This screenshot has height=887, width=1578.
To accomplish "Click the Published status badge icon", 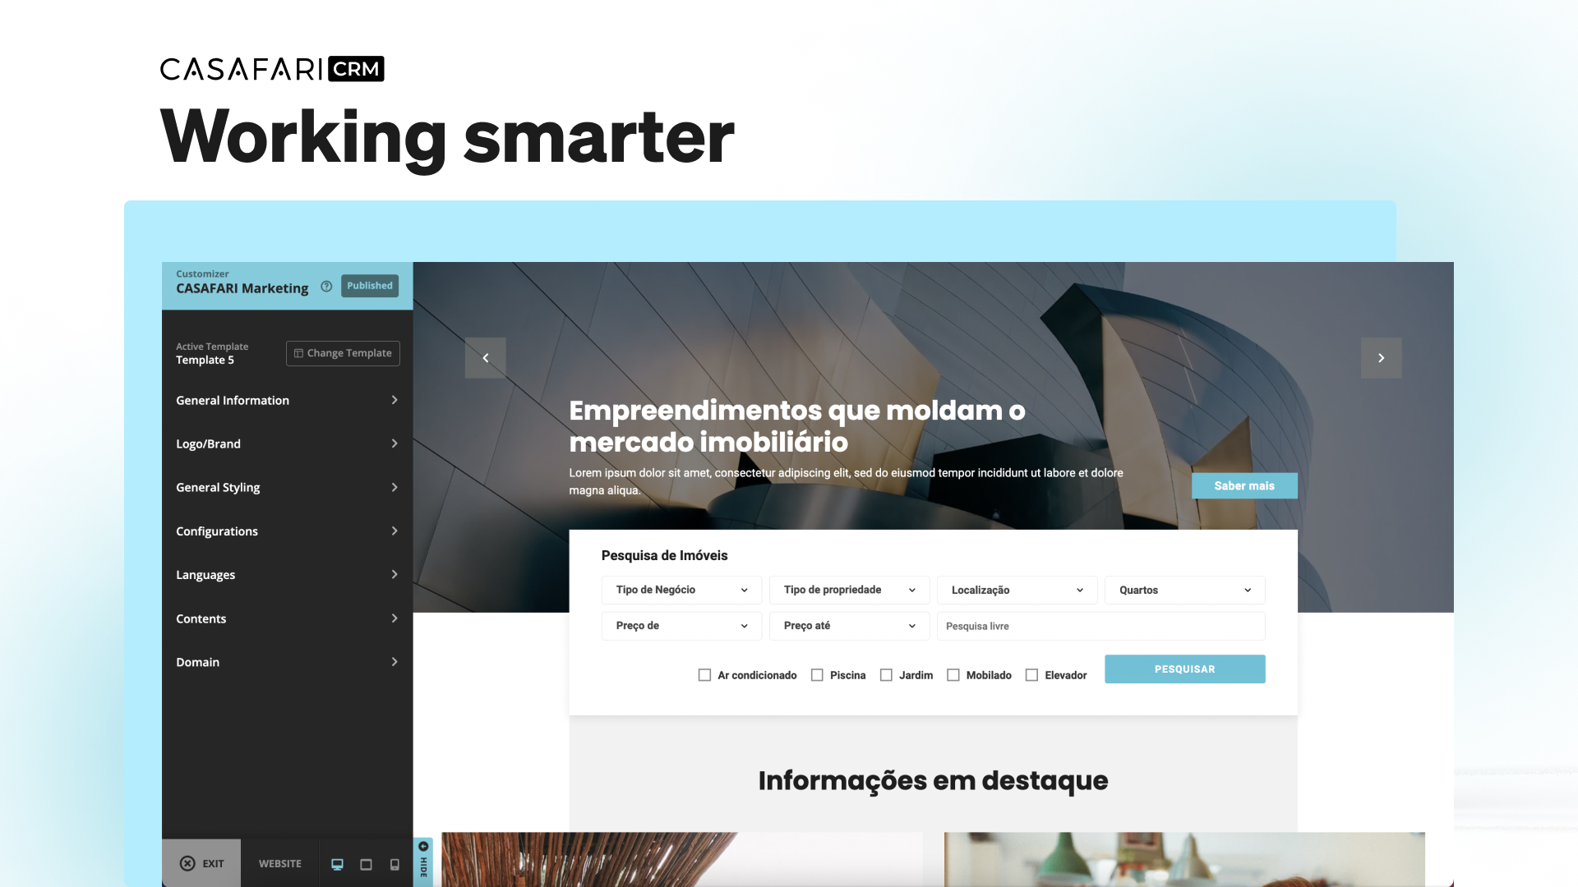I will (370, 285).
